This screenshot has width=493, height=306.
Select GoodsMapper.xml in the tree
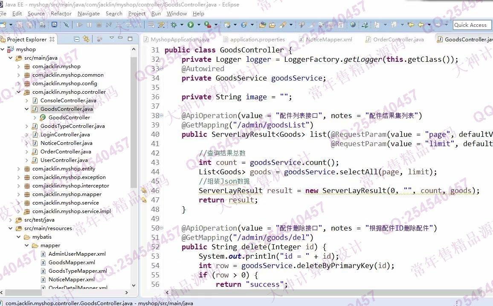click(x=72, y=263)
